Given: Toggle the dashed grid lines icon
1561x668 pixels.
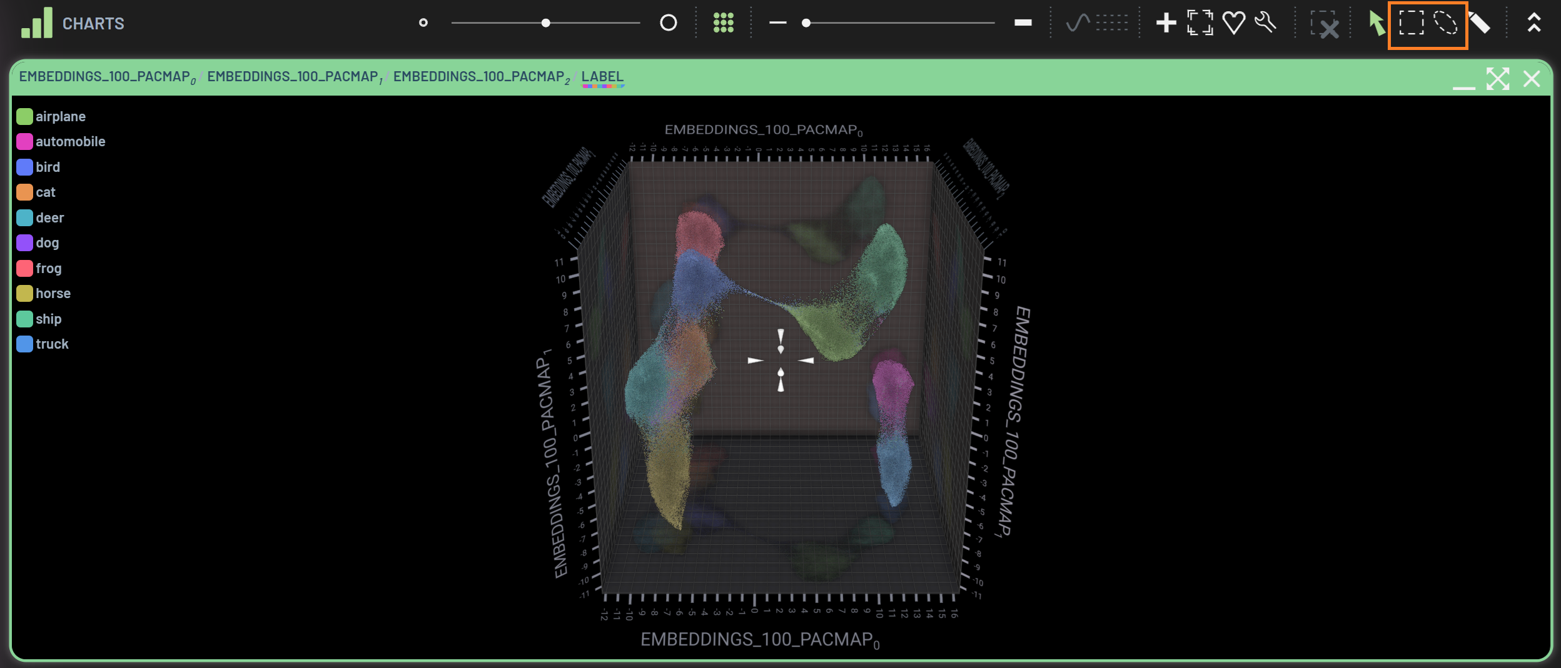Looking at the screenshot, I should click(1112, 23).
